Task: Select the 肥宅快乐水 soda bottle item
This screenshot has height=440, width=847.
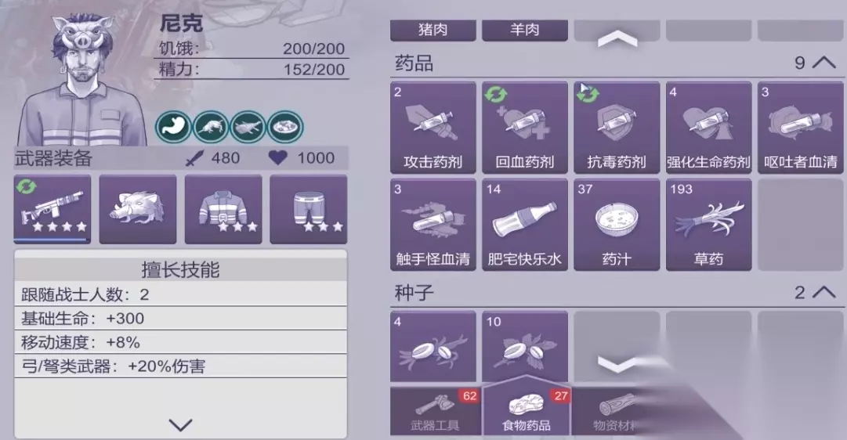Action: point(524,225)
